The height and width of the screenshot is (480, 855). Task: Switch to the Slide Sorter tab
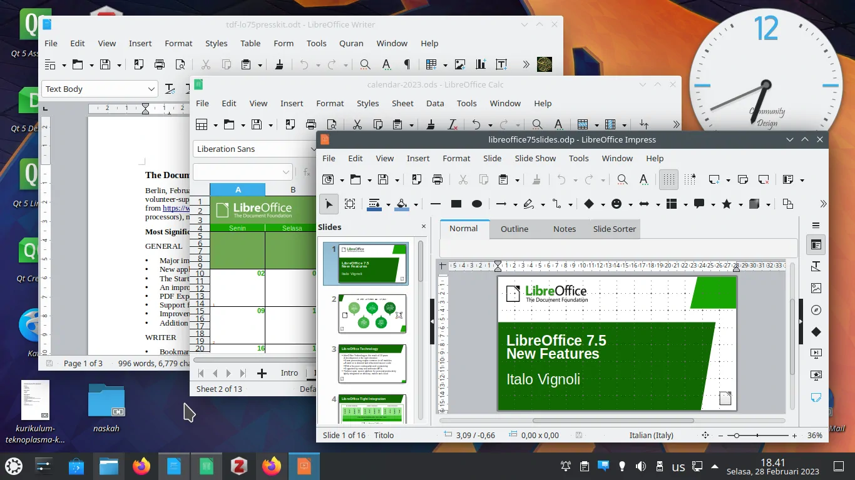point(614,229)
